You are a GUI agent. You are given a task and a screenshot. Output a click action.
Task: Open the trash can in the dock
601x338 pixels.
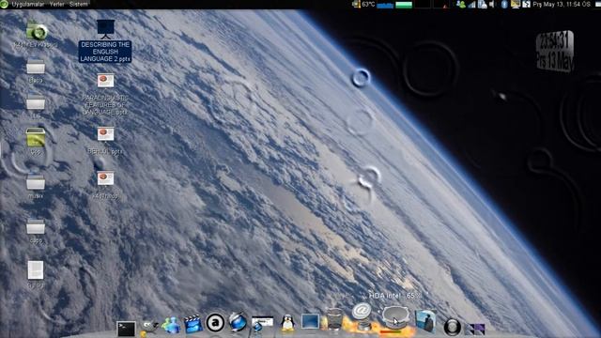[333, 319]
